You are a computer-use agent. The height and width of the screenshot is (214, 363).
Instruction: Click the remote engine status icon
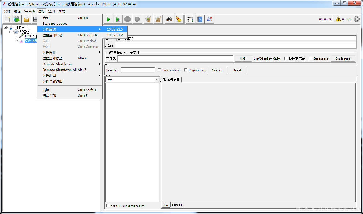pyautogui.click(x=356, y=19)
